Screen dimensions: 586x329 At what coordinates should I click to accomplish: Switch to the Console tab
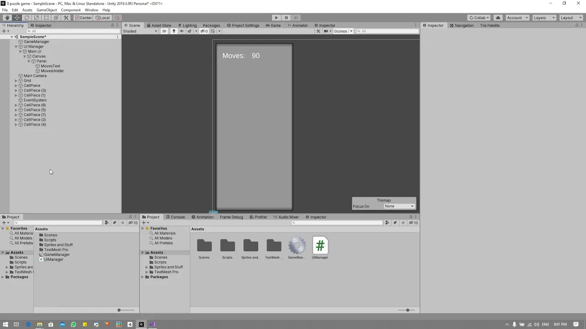(175, 217)
